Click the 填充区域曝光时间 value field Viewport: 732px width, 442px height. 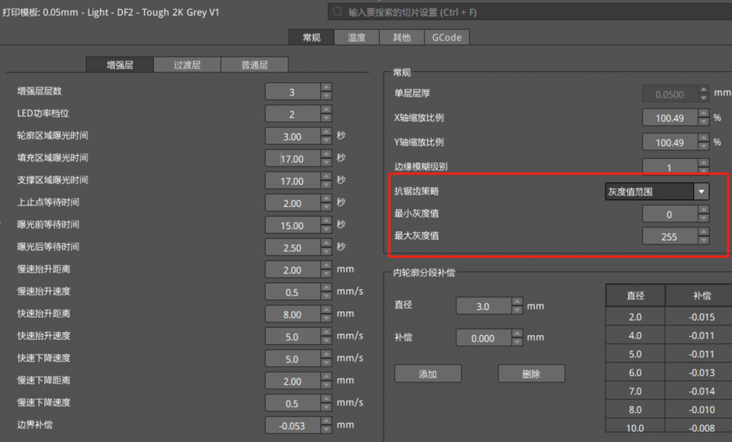[293, 158]
